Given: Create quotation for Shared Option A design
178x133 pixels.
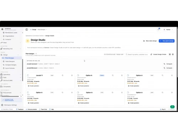Looking at the screenshot, I should coord(84,86).
